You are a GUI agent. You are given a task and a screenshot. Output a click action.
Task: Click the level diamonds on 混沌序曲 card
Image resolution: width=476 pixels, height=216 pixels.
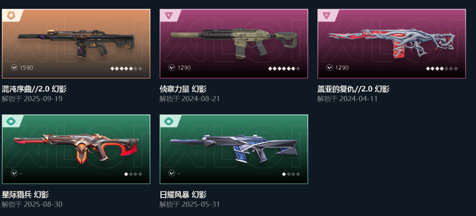pyautogui.click(x=126, y=69)
